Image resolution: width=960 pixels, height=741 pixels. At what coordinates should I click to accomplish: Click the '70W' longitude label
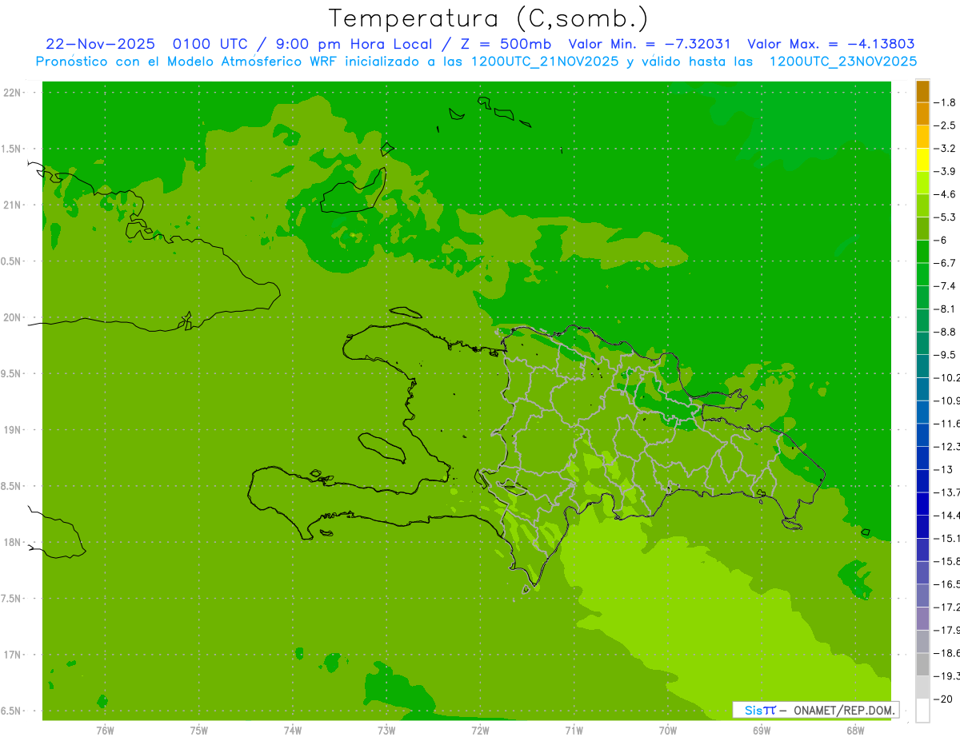coord(667,731)
